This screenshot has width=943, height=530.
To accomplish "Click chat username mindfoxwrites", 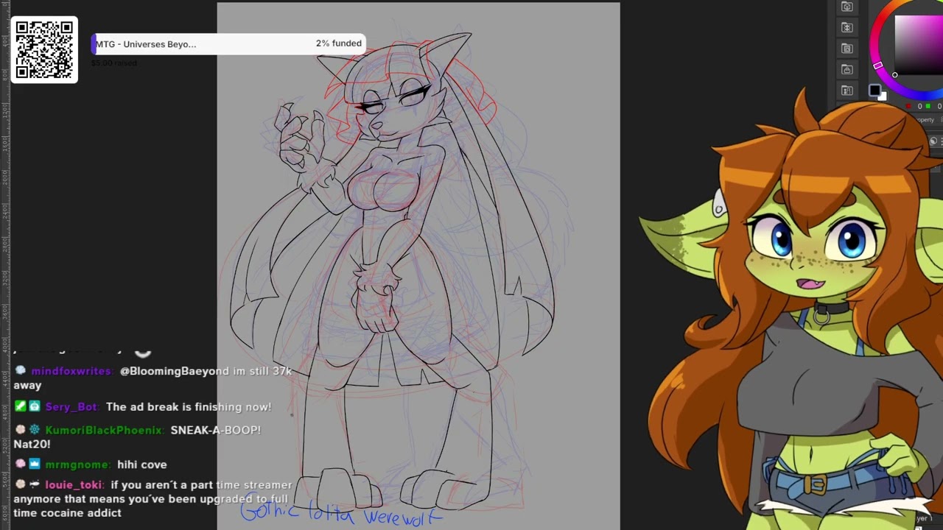I will [x=71, y=371].
